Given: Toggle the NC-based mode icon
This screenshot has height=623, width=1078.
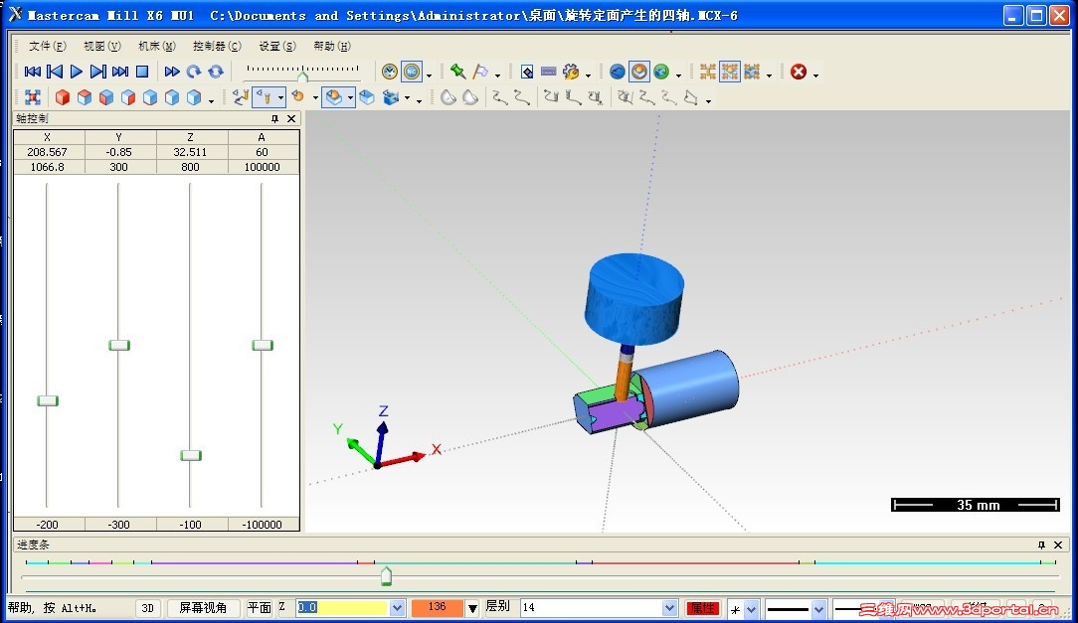Looking at the screenshot, I should 411,72.
